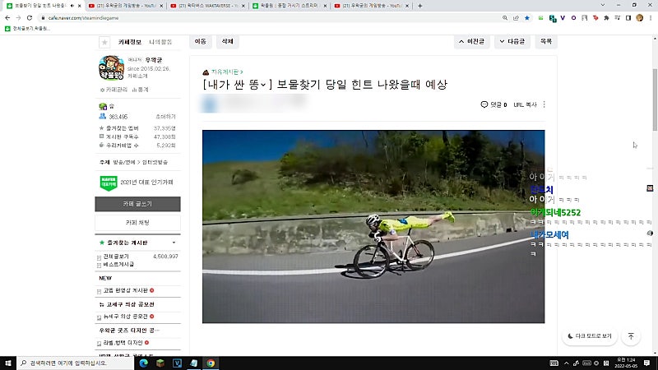Click the page vertical scrollbar thumb
The image size is (658, 370).
[x=655, y=99]
